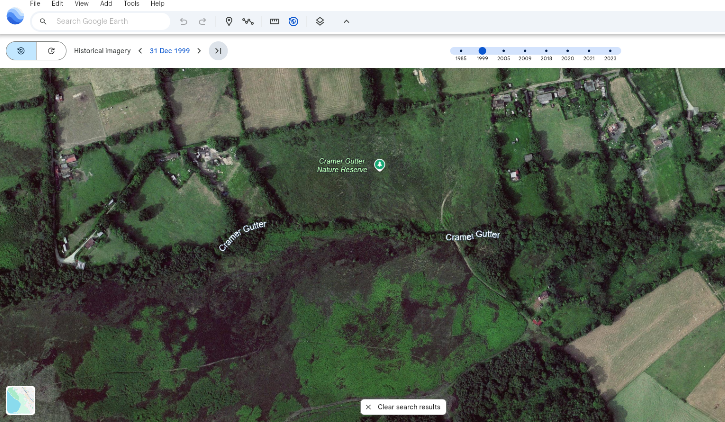Open the File menu
Viewport: 725px width, 422px height.
tap(35, 4)
